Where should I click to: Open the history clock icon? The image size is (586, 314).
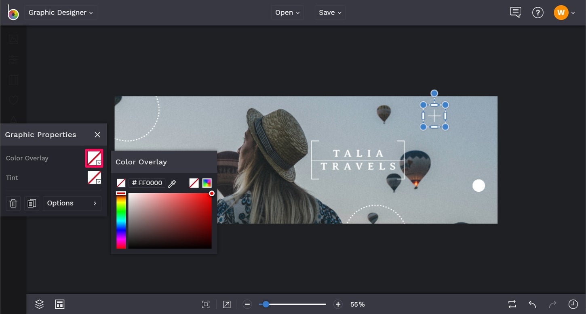tap(573, 304)
